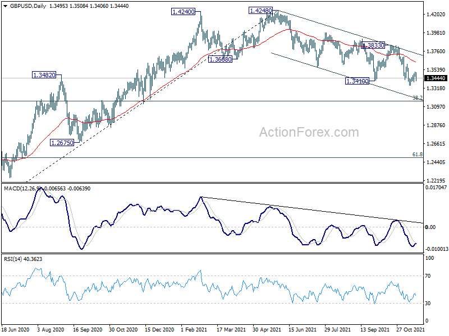Select the 61.8 Fibonacci level label
Screen dimensions: 449x336
417,154
